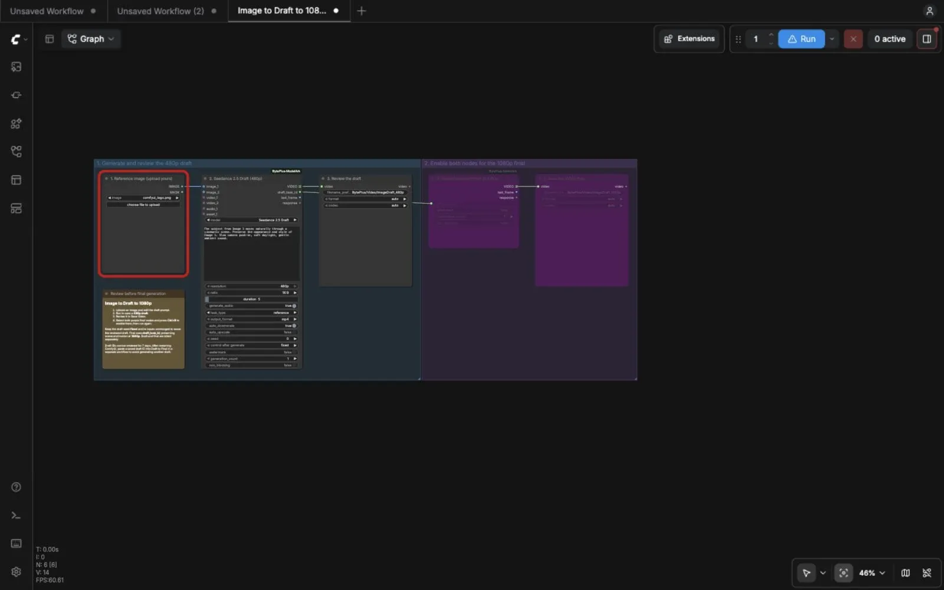Open the node library sidebar icon
The height and width of the screenshot is (590, 944).
click(16, 95)
